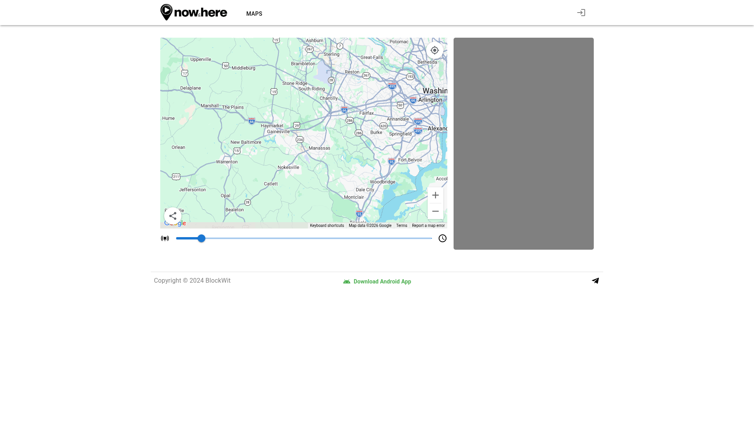
Task: Click the Copyright © 2024 BlockWit text
Action: tap(192, 281)
